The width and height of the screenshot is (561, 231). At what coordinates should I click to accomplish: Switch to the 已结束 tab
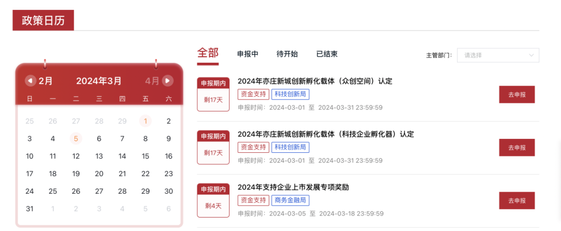tap(327, 54)
